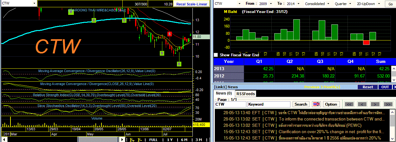Viewport: 396px width, 142px height.
Task: Click the red negative bar in Q4 chart
Action: 367,42
